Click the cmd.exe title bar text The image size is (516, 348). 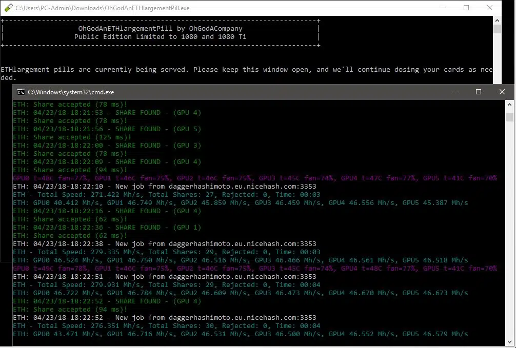[71, 92]
